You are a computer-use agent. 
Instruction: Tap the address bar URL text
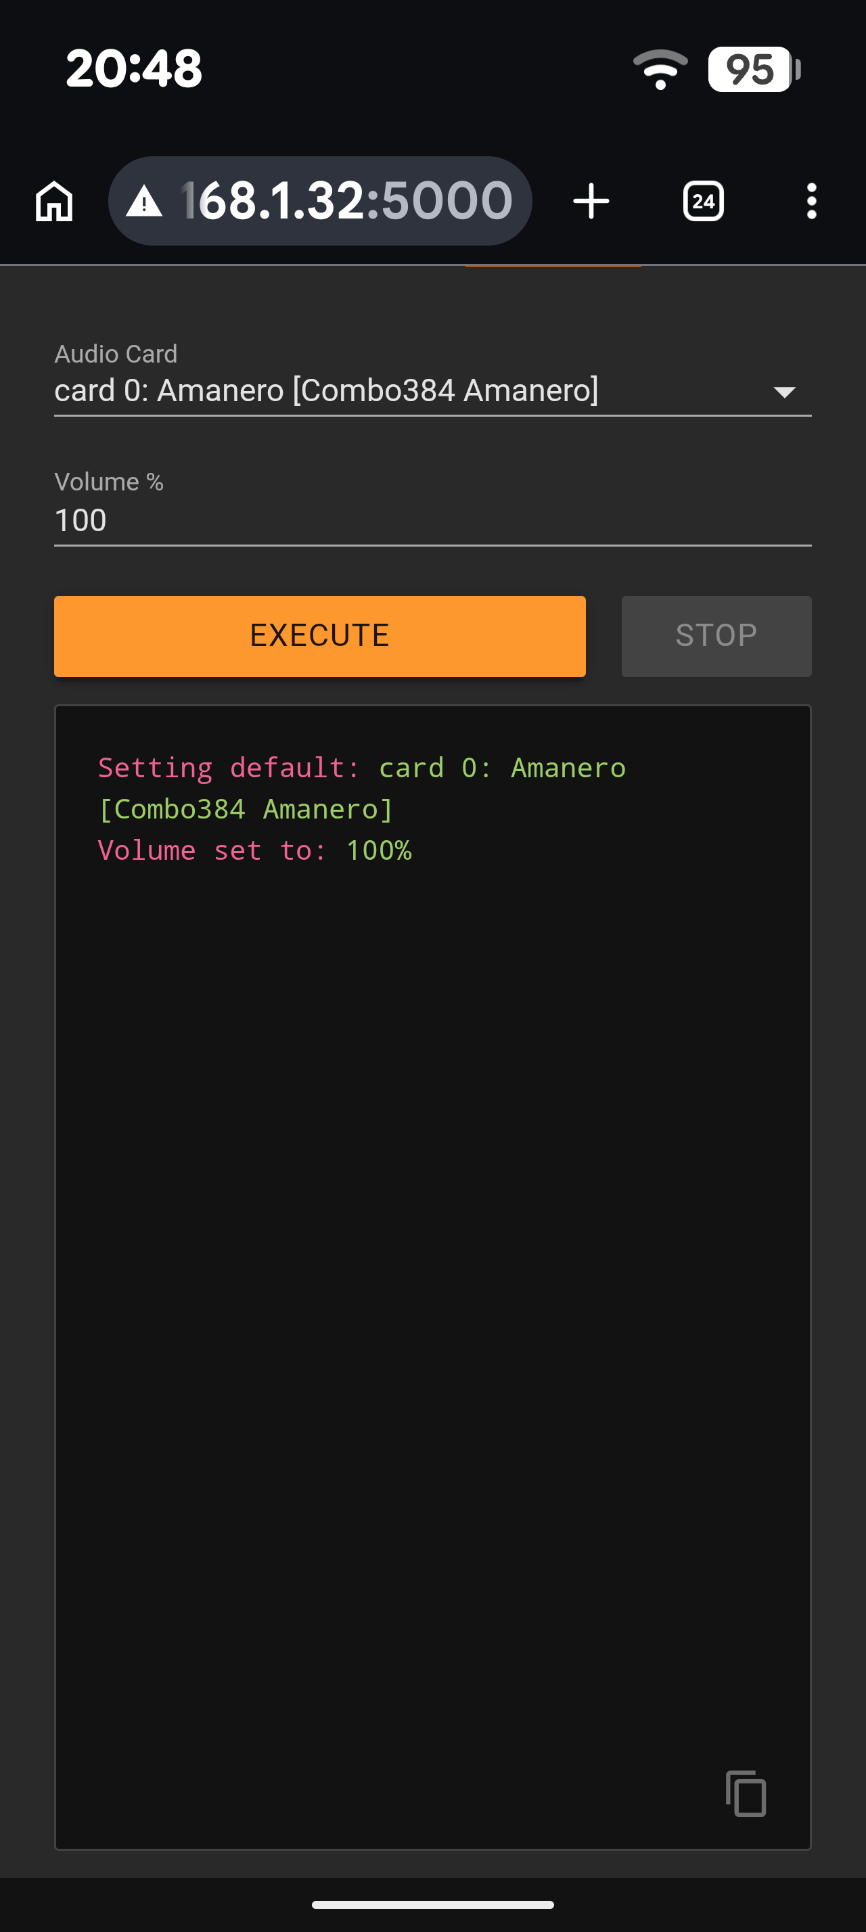click(346, 201)
